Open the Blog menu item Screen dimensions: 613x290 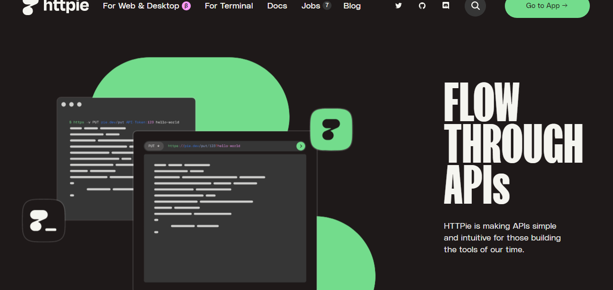352,6
